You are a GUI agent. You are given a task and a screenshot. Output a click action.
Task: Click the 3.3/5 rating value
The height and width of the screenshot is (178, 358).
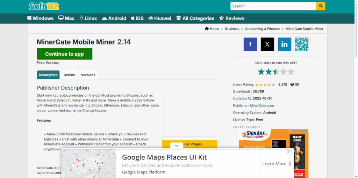pyautogui.click(x=282, y=84)
